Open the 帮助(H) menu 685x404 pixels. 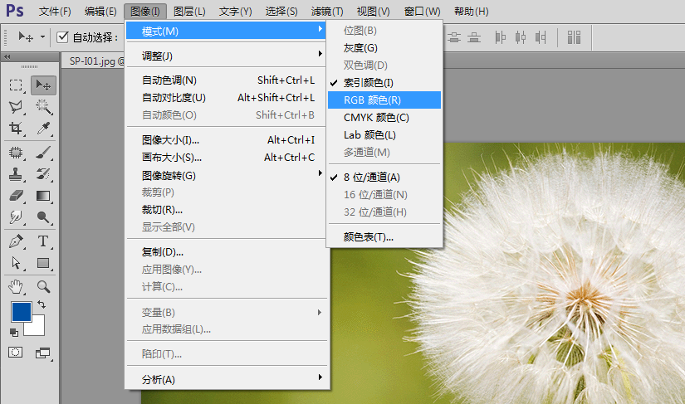click(x=471, y=12)
